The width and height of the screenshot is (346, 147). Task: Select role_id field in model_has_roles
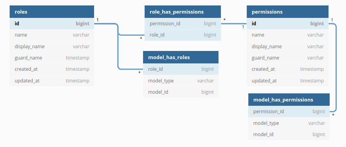[x=181, y=69]
